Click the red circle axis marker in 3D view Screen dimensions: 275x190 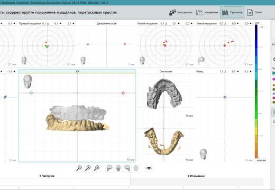point(123,93)
